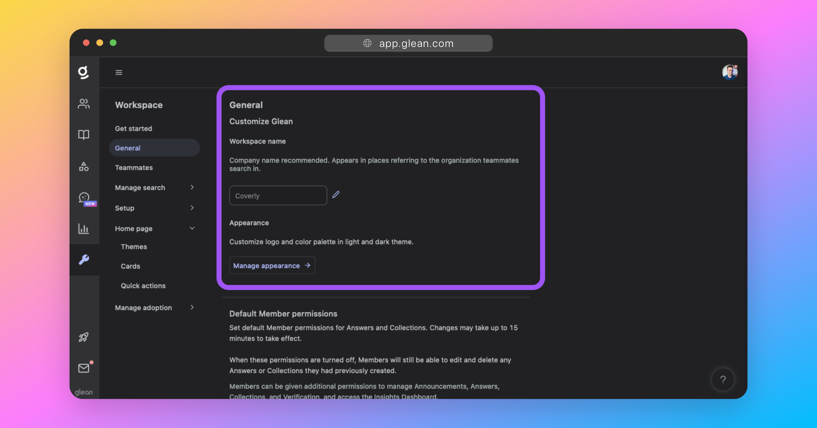Open the help question mark button
The height and width of the screenshot is (428, 817).
pyautogui.click(x=723, y=379)
